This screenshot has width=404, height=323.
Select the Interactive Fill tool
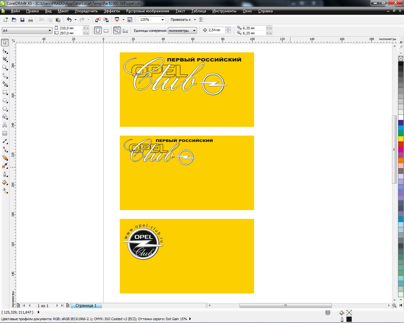(5, 191)
